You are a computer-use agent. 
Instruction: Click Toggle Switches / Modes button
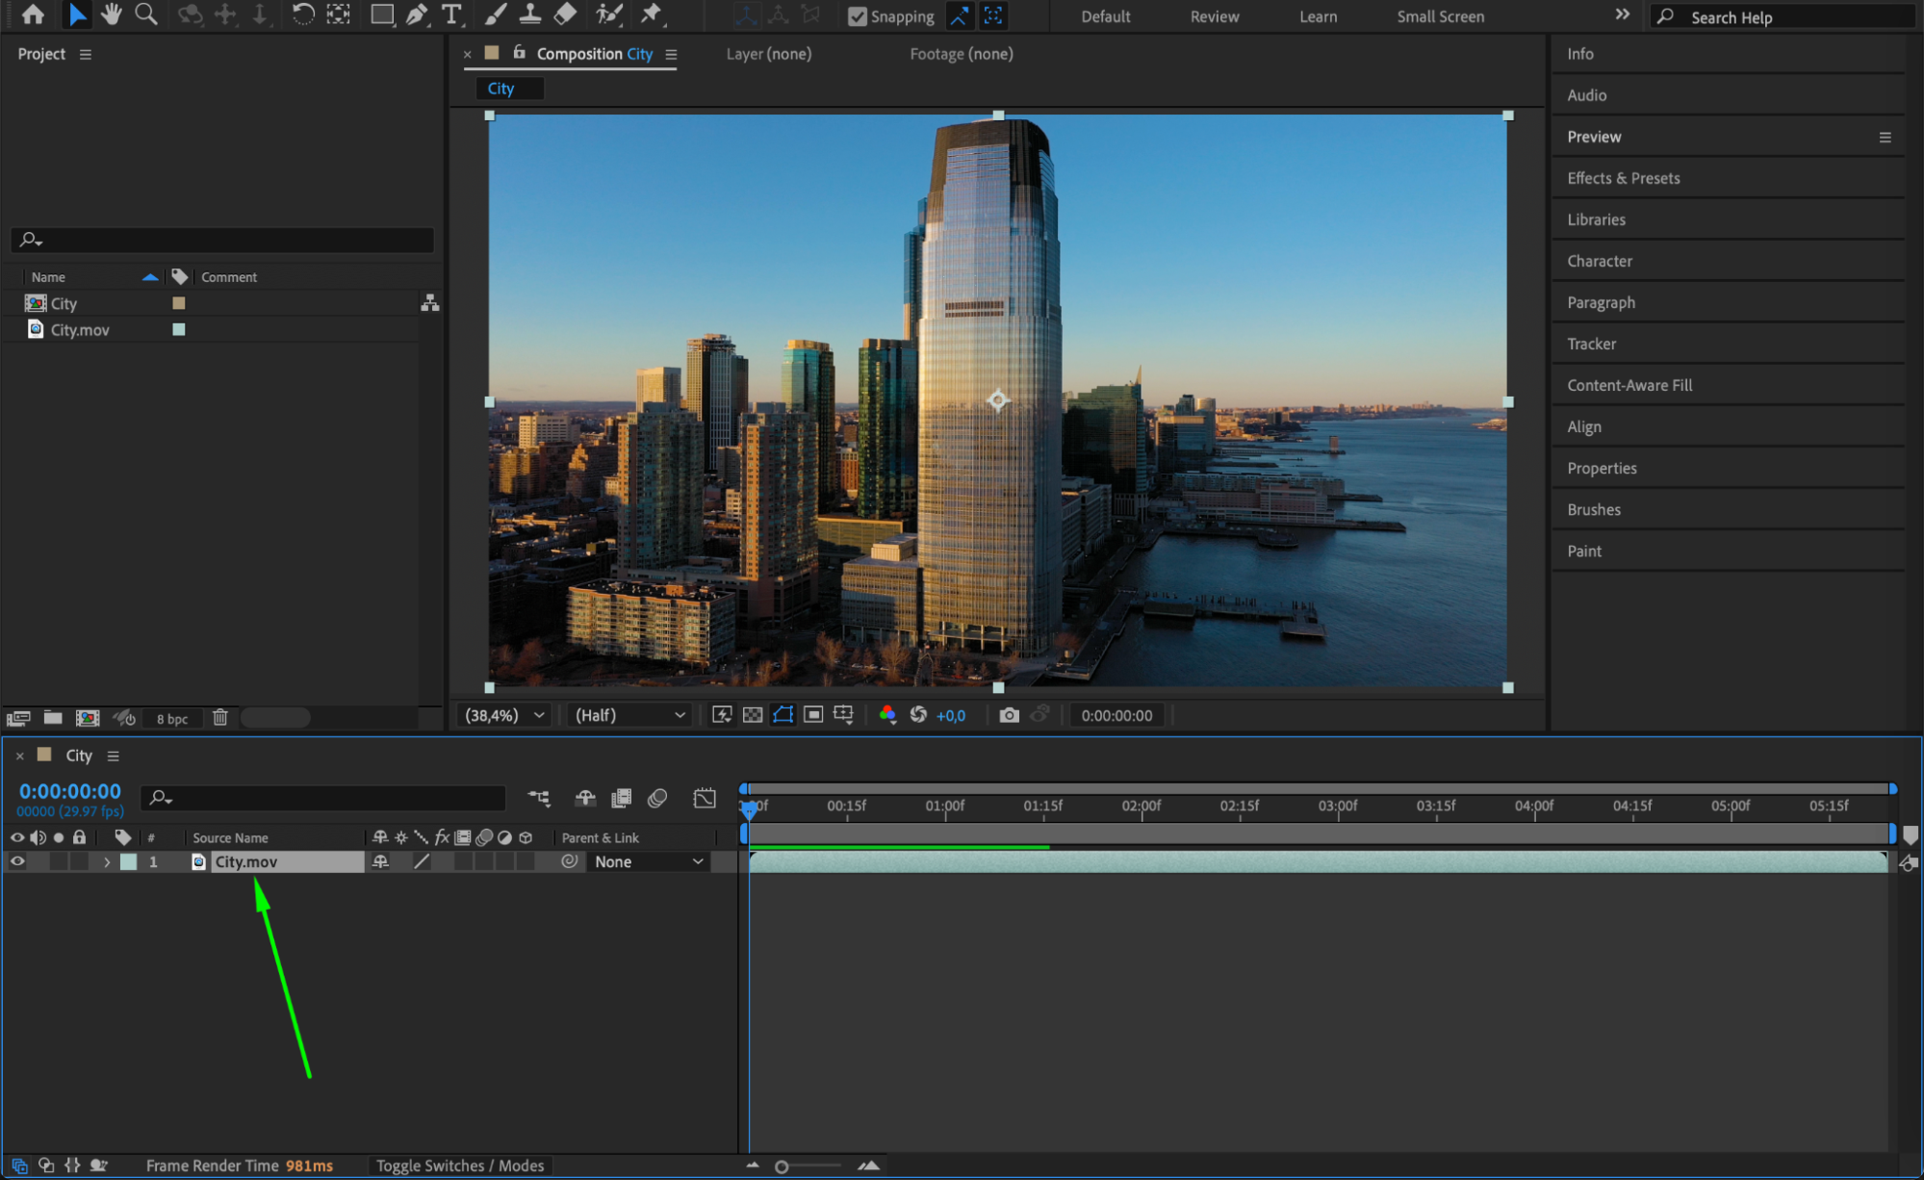(x=459, y=1166)
